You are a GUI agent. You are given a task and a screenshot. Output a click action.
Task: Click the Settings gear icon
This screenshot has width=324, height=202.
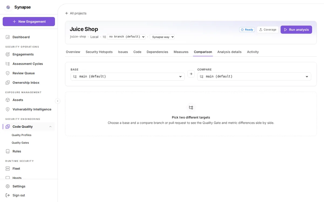[x=8, y=186]
